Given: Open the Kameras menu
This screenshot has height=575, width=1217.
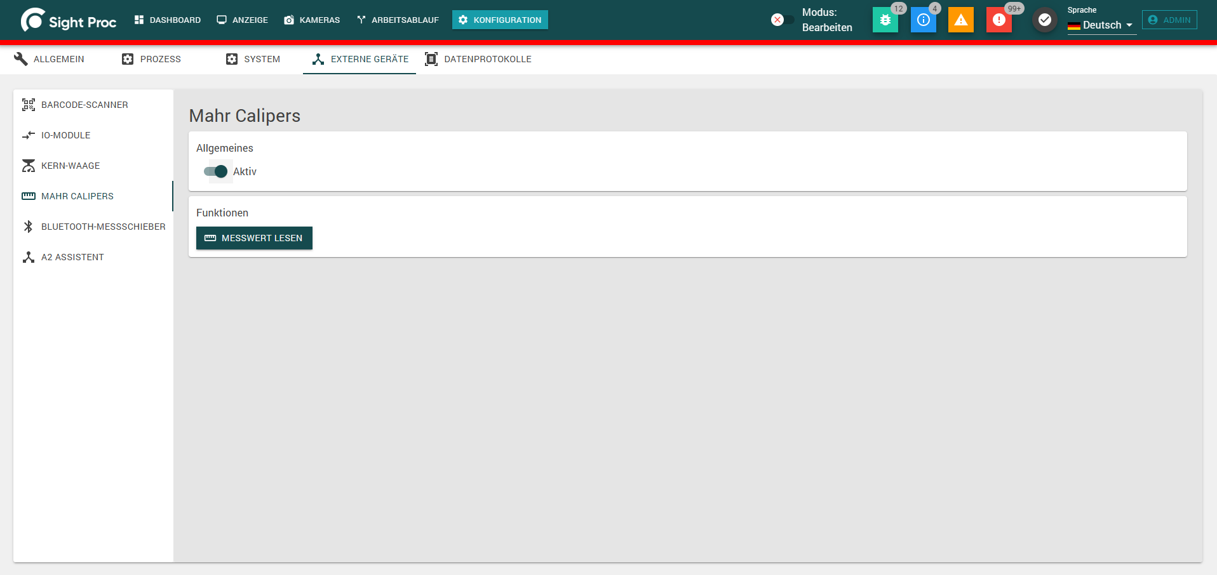Looking at the screenshot, I should [312, 20].
